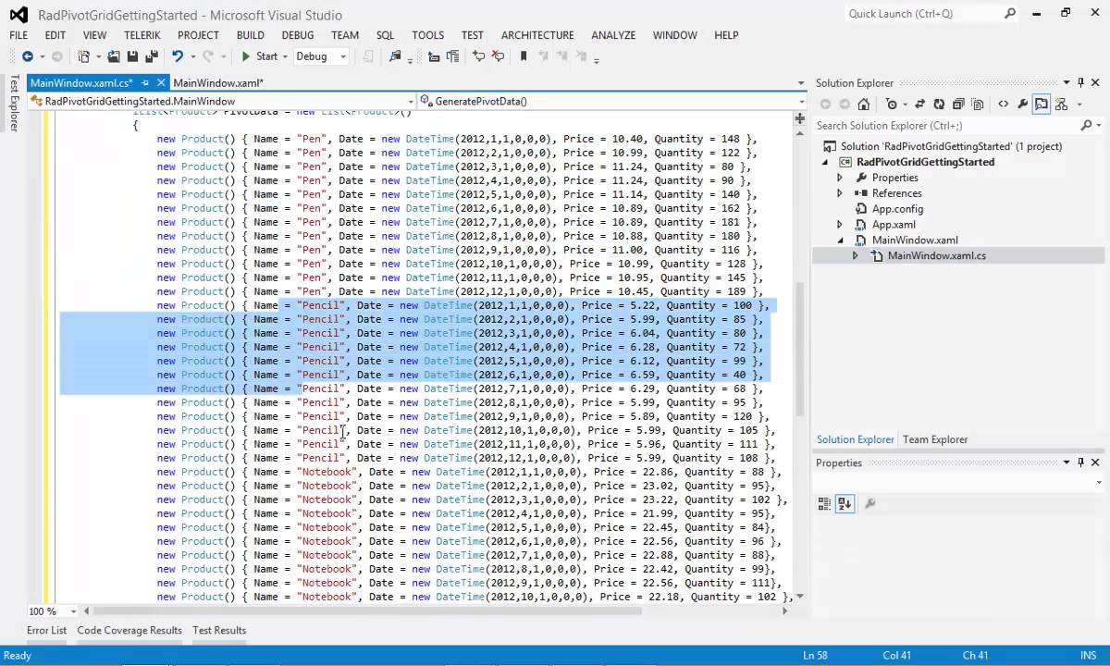This screenshot has height=666, width=1110.
Task: Click the Save All toolbar icon
Action: click(152, 56)
